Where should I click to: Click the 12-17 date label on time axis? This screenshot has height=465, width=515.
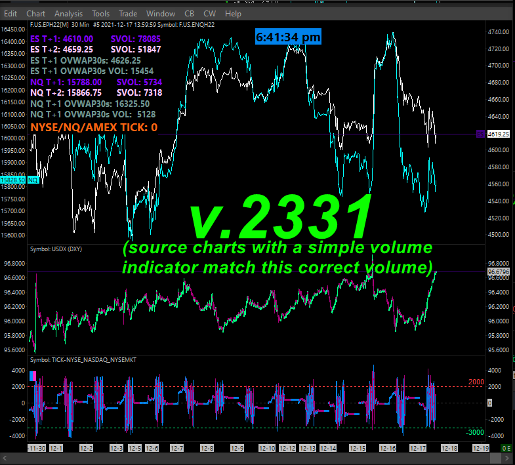click(x=418, y=448)
